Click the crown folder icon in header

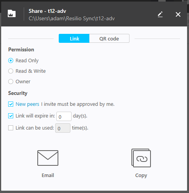coord(12,14)
